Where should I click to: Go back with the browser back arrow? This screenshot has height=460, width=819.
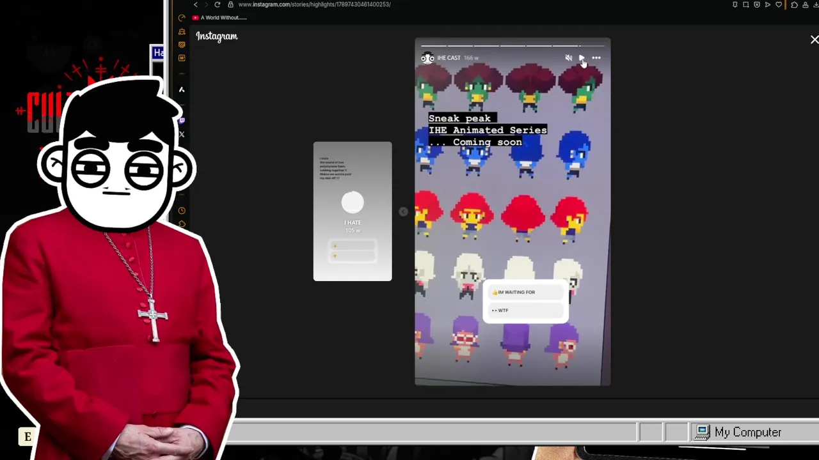coord(196,4)
